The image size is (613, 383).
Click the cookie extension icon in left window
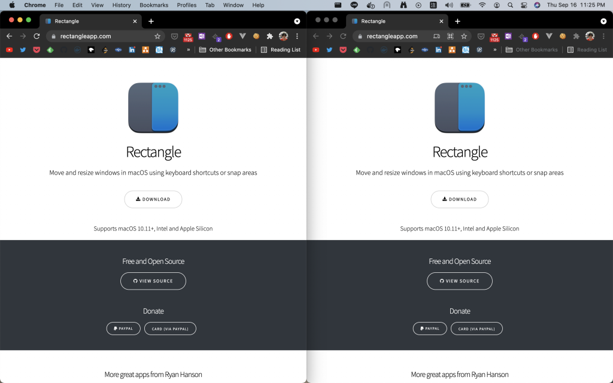point(256,37)
